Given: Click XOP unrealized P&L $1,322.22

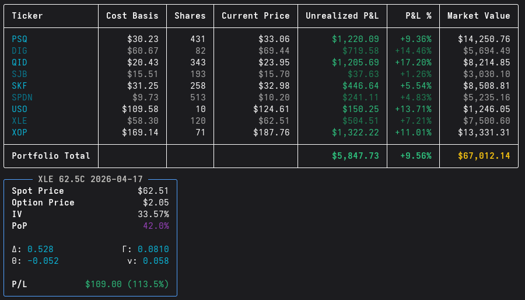Looking at the screenshot, I should [355, 132].
